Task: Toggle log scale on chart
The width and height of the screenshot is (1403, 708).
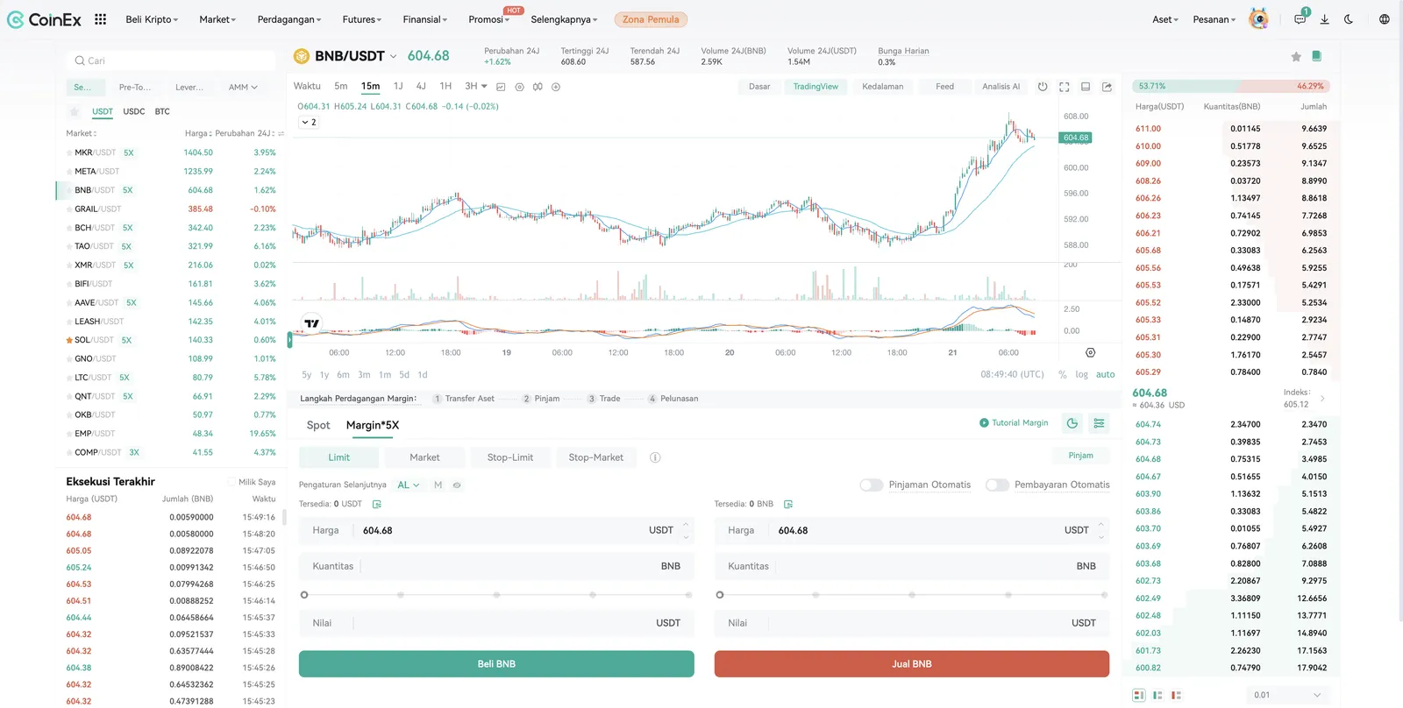Action: pos(1081,374)
